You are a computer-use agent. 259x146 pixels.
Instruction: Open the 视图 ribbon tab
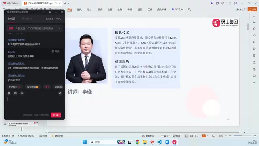pyautogui.click(x=140, y=9)
